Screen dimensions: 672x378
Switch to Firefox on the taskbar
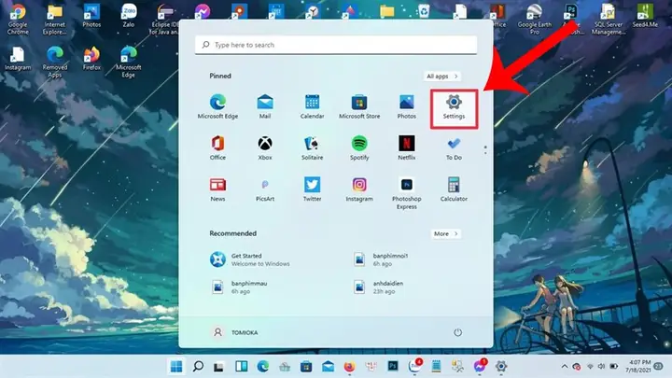click(349, 367)
